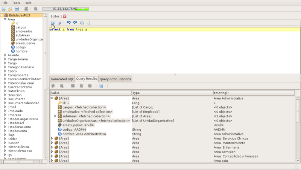
Task: Select unidadesOrganiza collection in entity tree
Action: pyautogui.click(x=29, y=39)
